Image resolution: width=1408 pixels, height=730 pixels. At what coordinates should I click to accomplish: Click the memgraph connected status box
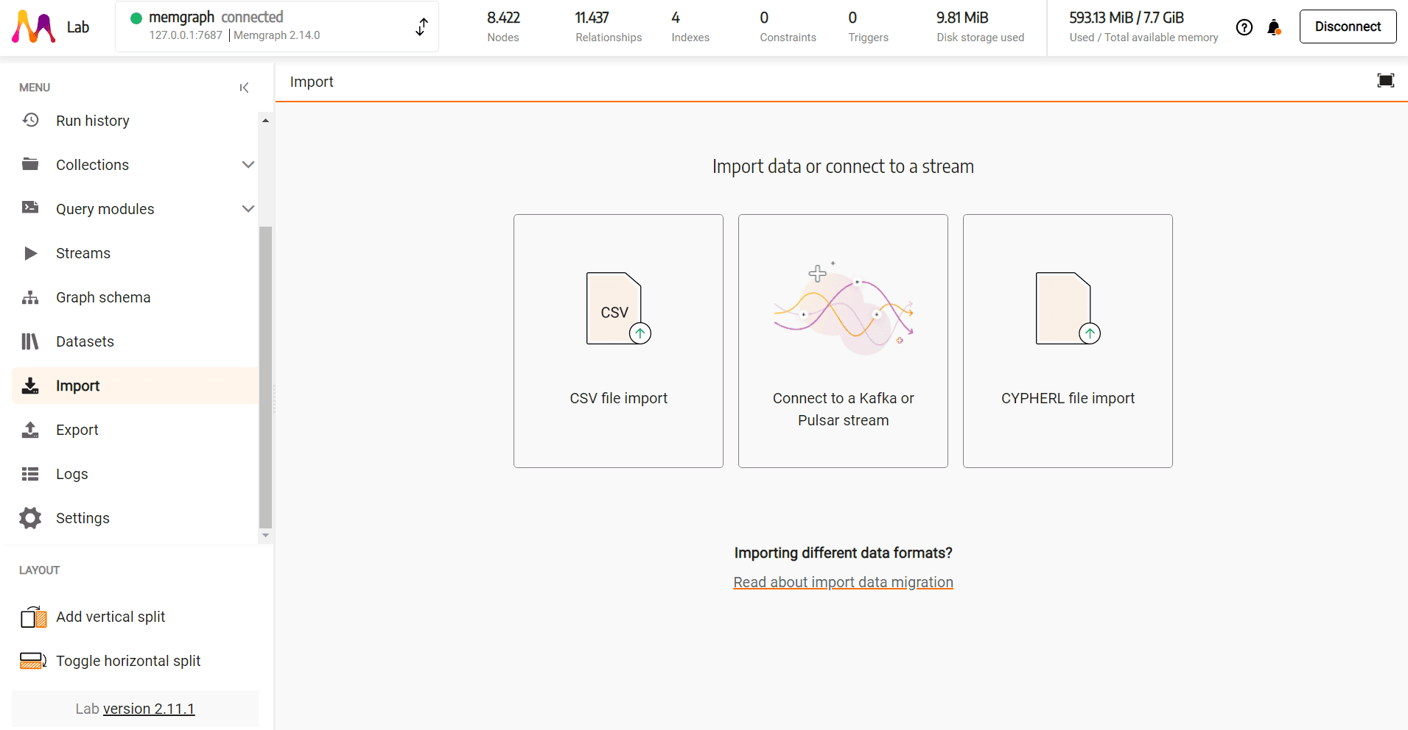(x=277, y=26)
